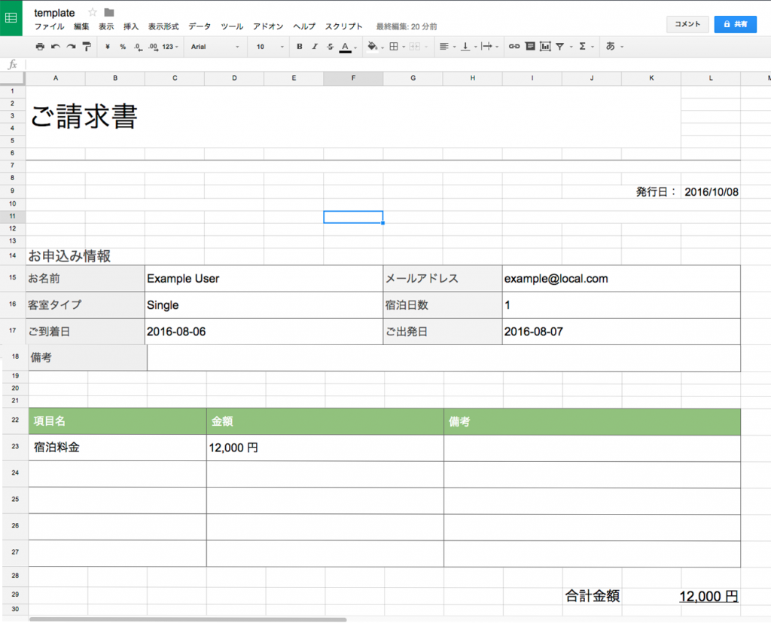Open the font family dropdown
Viewport: 771px width, 636px height.
click(218, 46)
